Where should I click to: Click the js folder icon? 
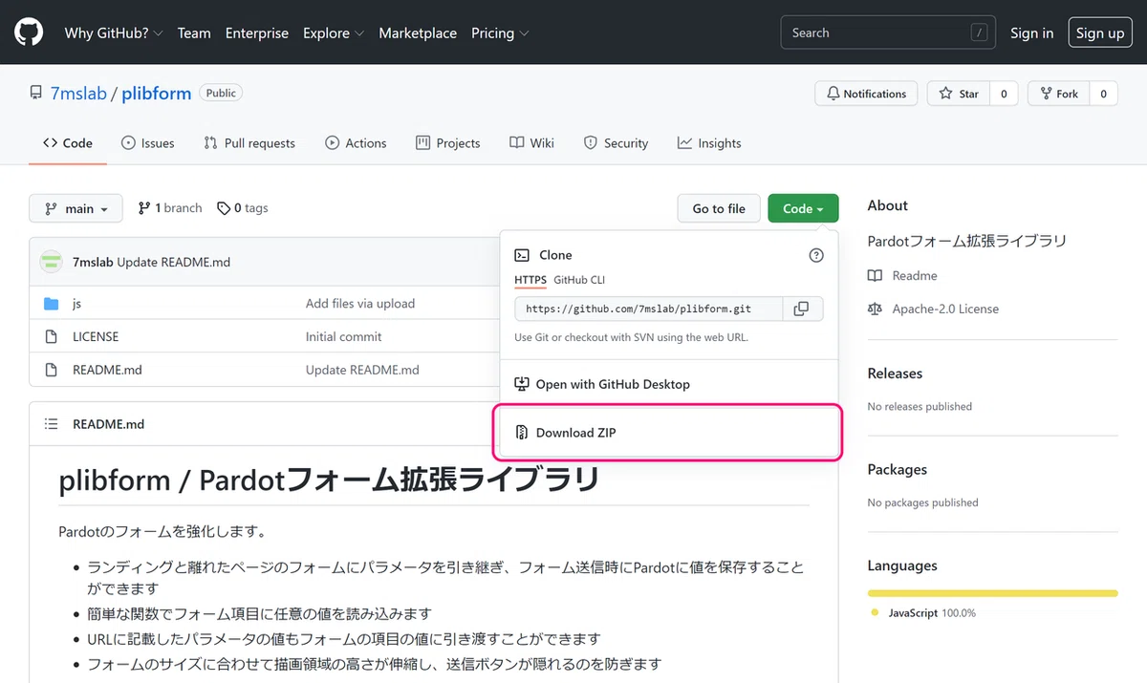52,304
